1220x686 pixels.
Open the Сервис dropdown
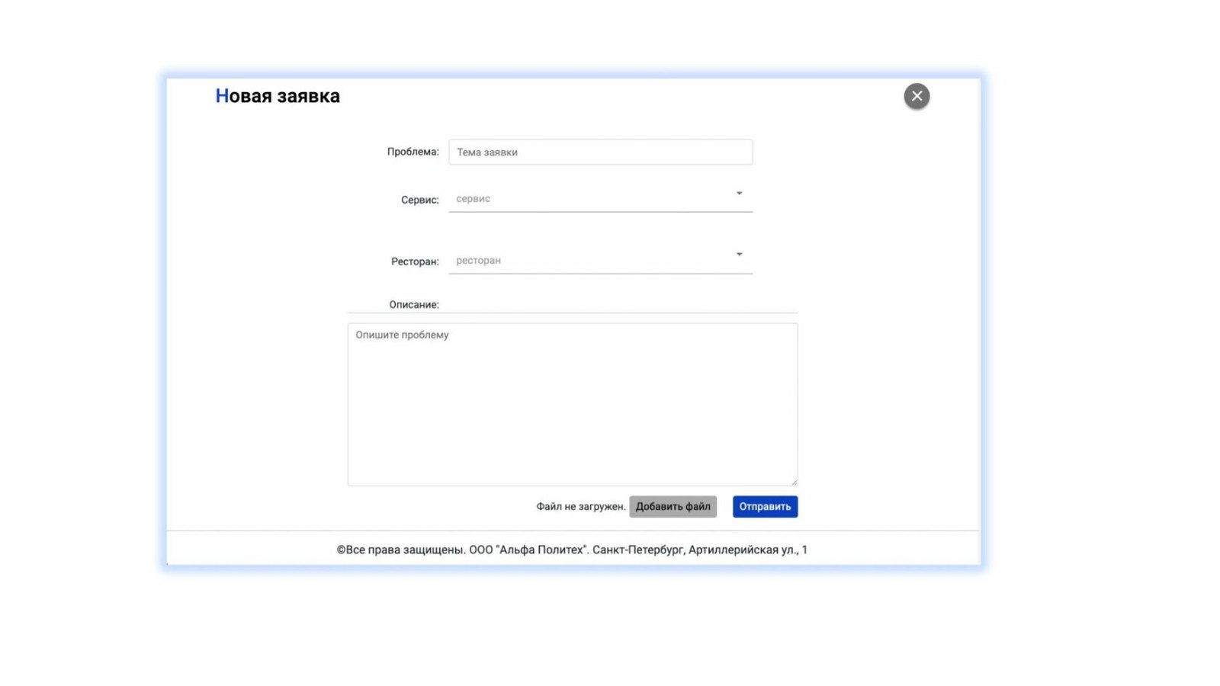pos(600,198)
